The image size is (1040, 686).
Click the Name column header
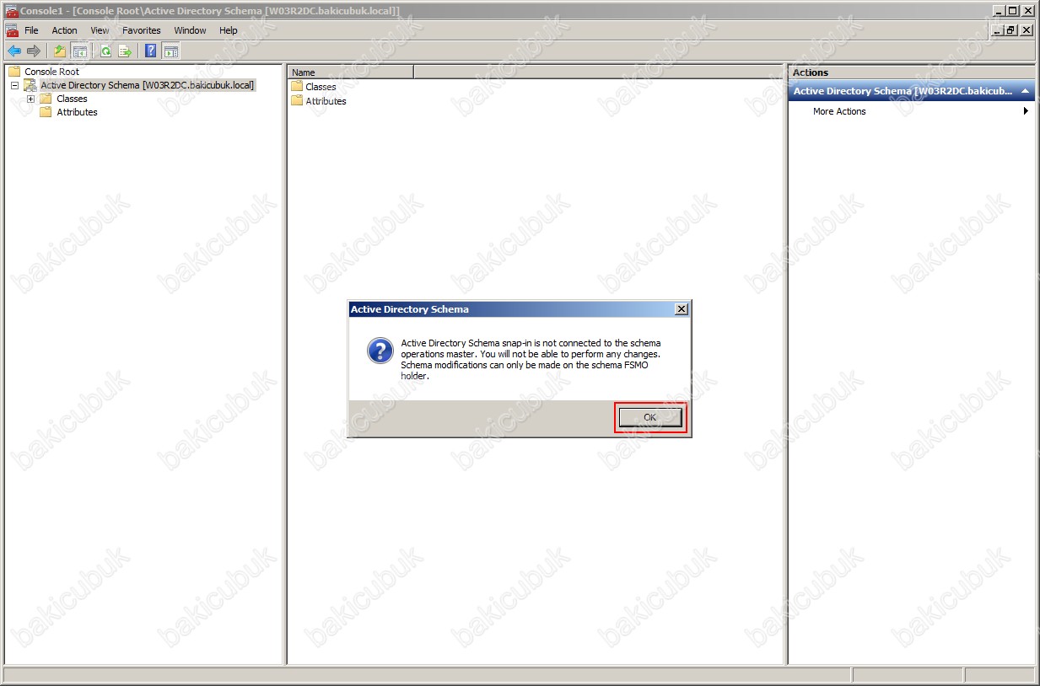point(351,72)
